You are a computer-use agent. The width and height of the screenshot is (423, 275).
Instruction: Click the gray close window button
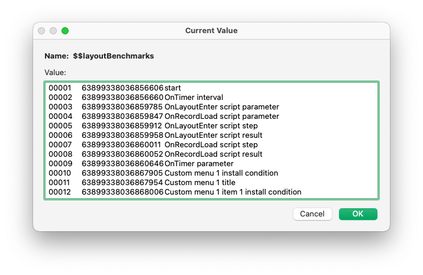click(x=41, y=31)
